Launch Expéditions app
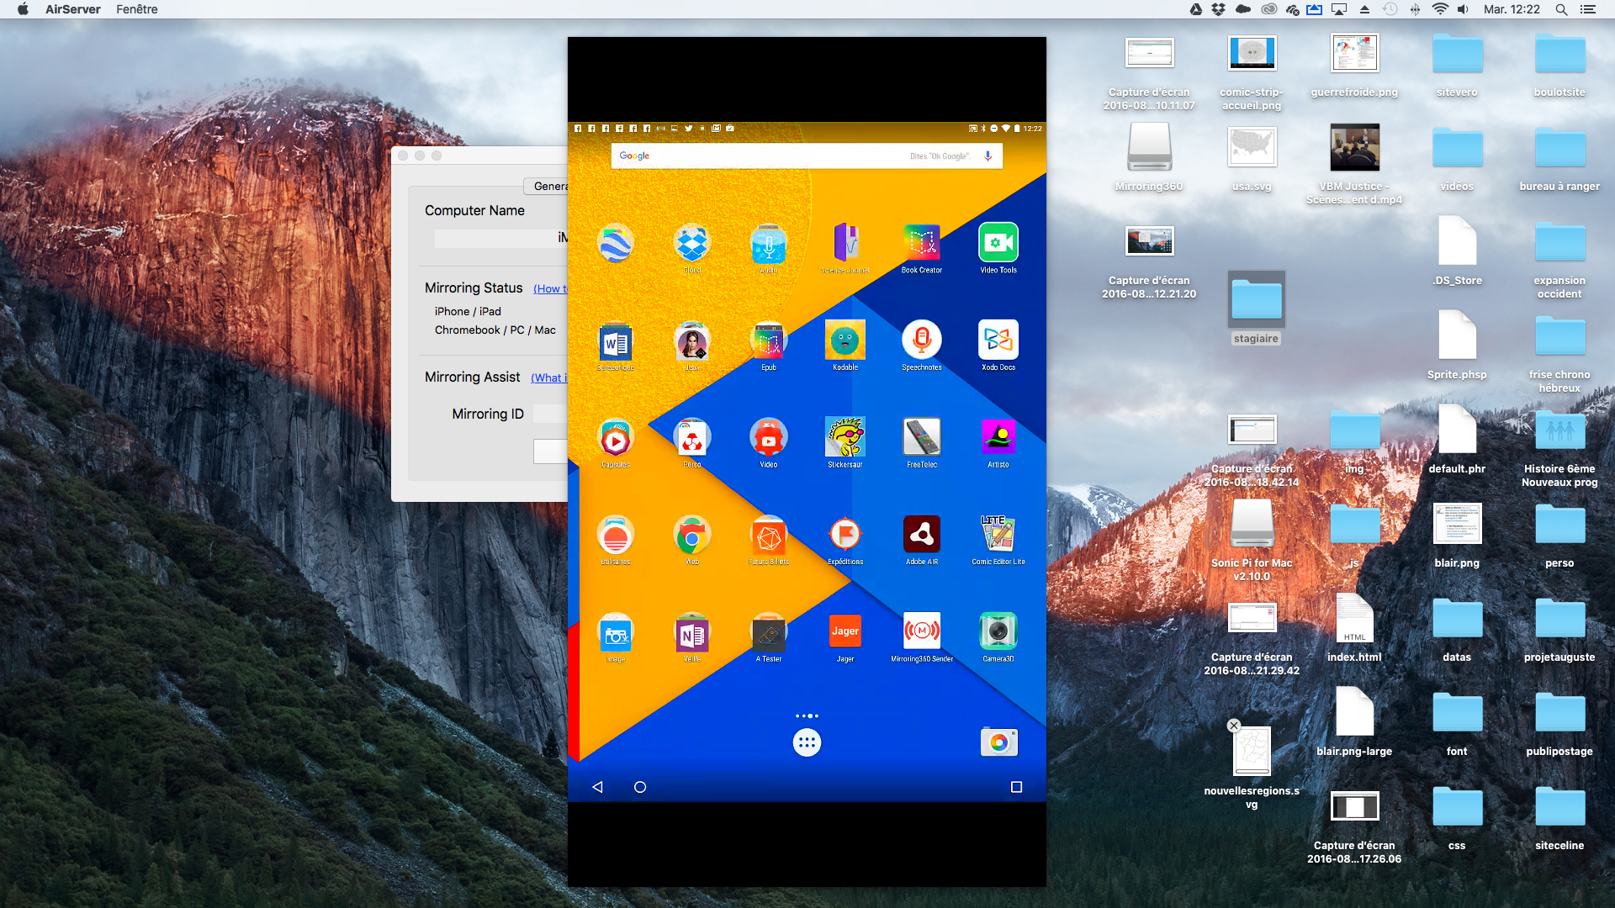Screen dimensions: 1615x908 (x=845, y=536)
